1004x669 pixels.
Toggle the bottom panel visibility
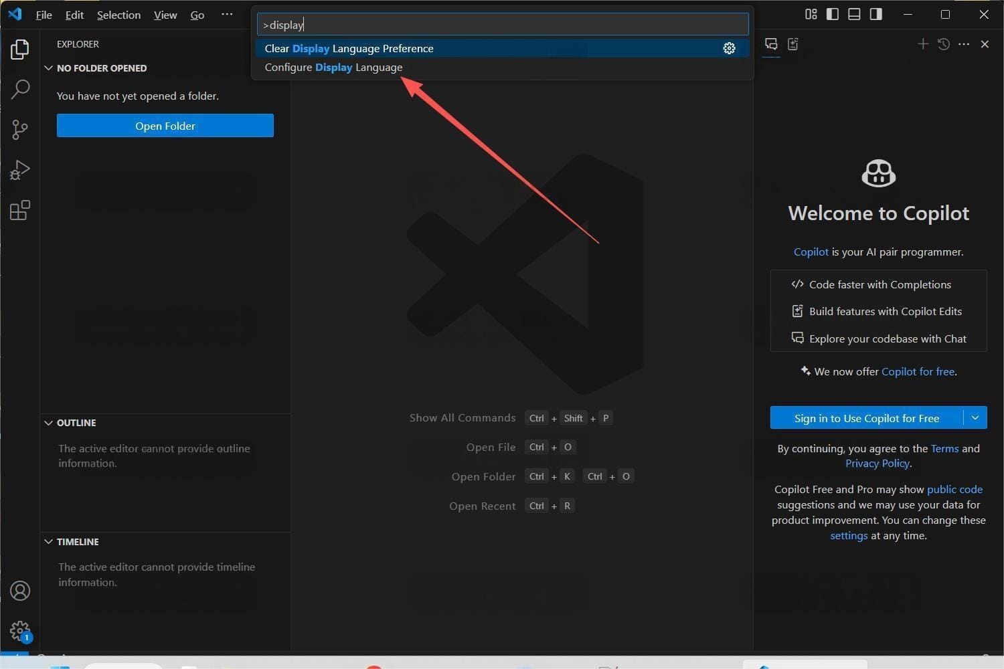[854, 14]
